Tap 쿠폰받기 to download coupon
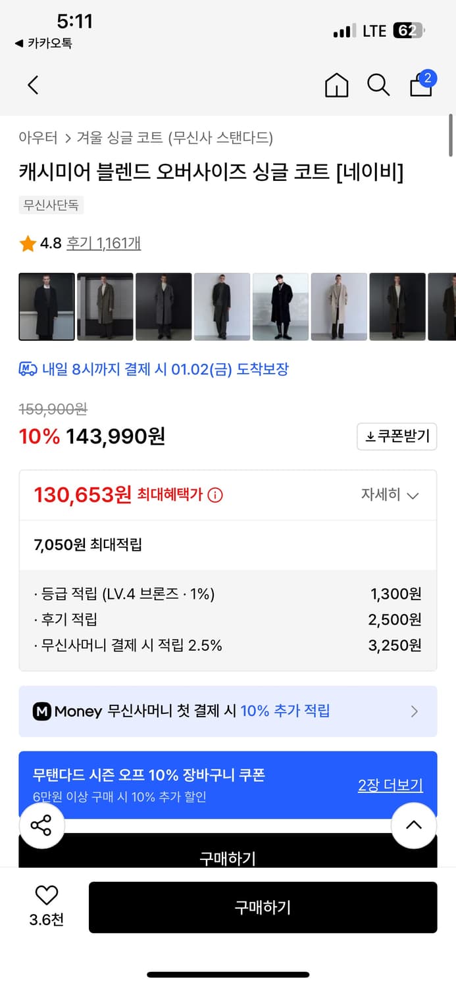The height and width of the screenshot is (987, 456). (x=396, y=436)
